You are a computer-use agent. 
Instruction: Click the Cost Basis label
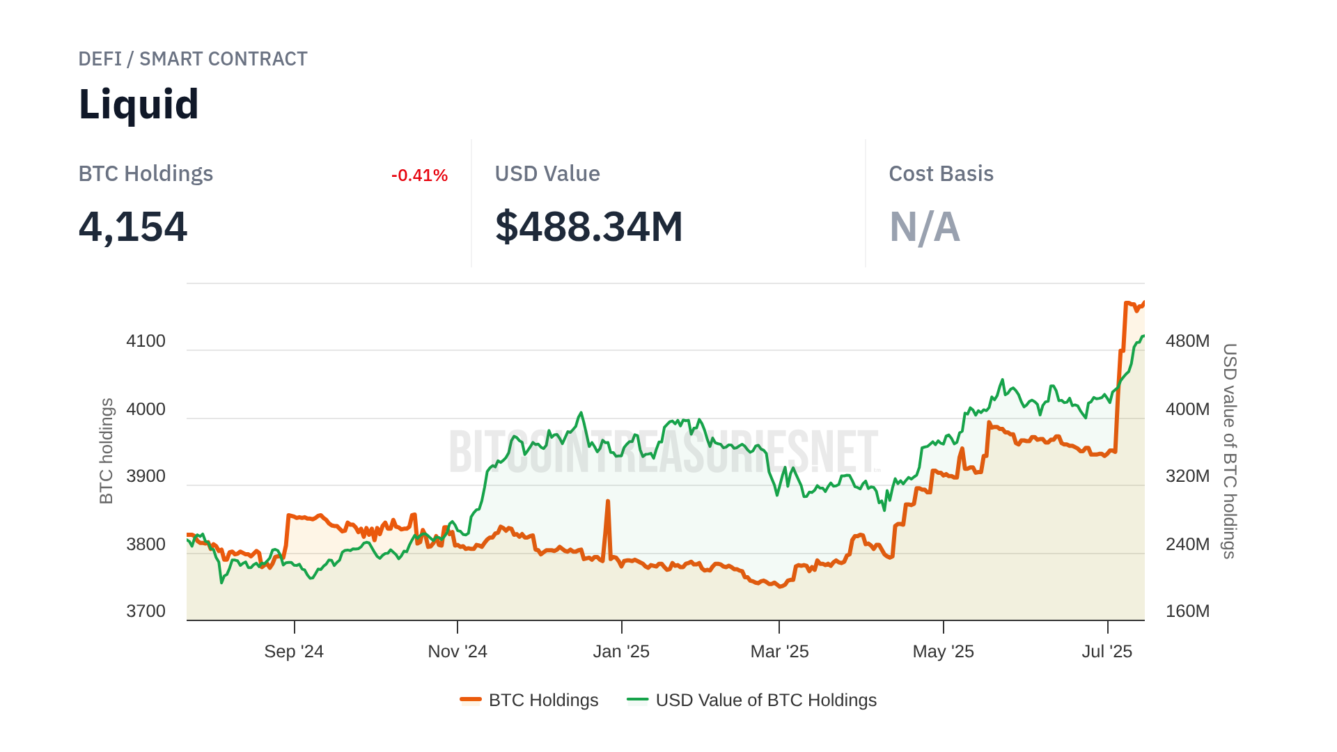click(x=941, y=174)
